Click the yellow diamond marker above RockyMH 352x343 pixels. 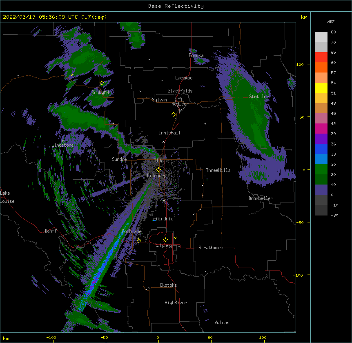[x=102, y=83]
